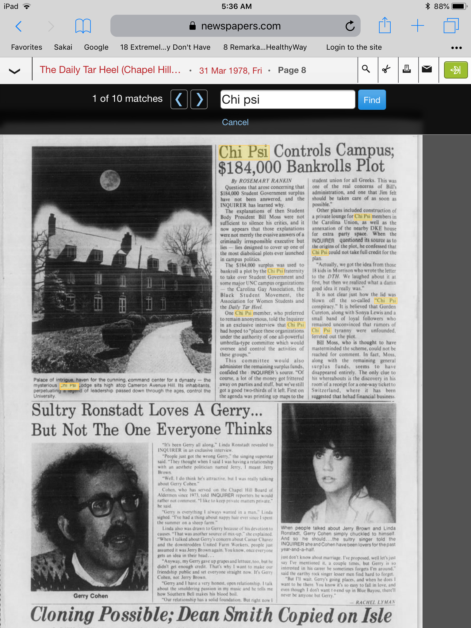Tap the Safari back arrow

click(19, 26)
